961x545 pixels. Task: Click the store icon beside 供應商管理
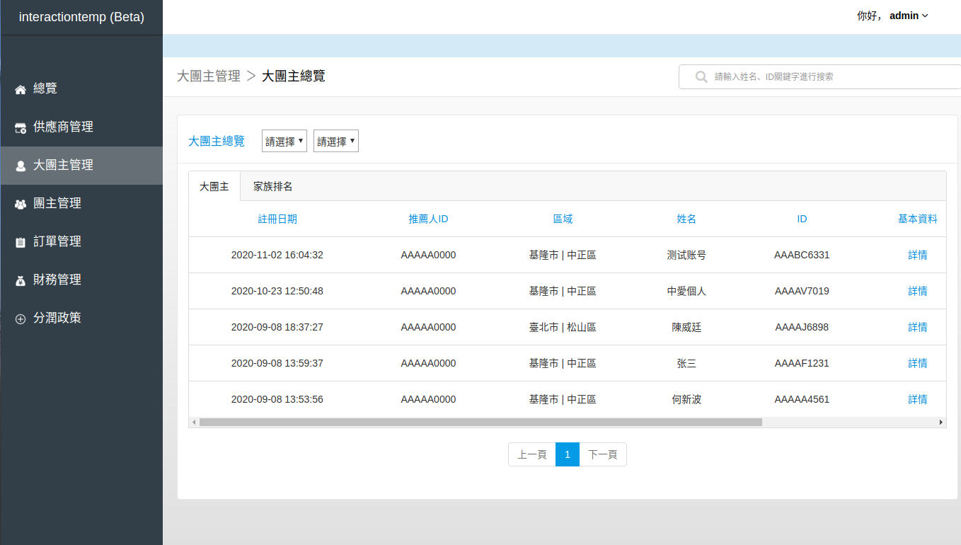[x=21, y=127]
